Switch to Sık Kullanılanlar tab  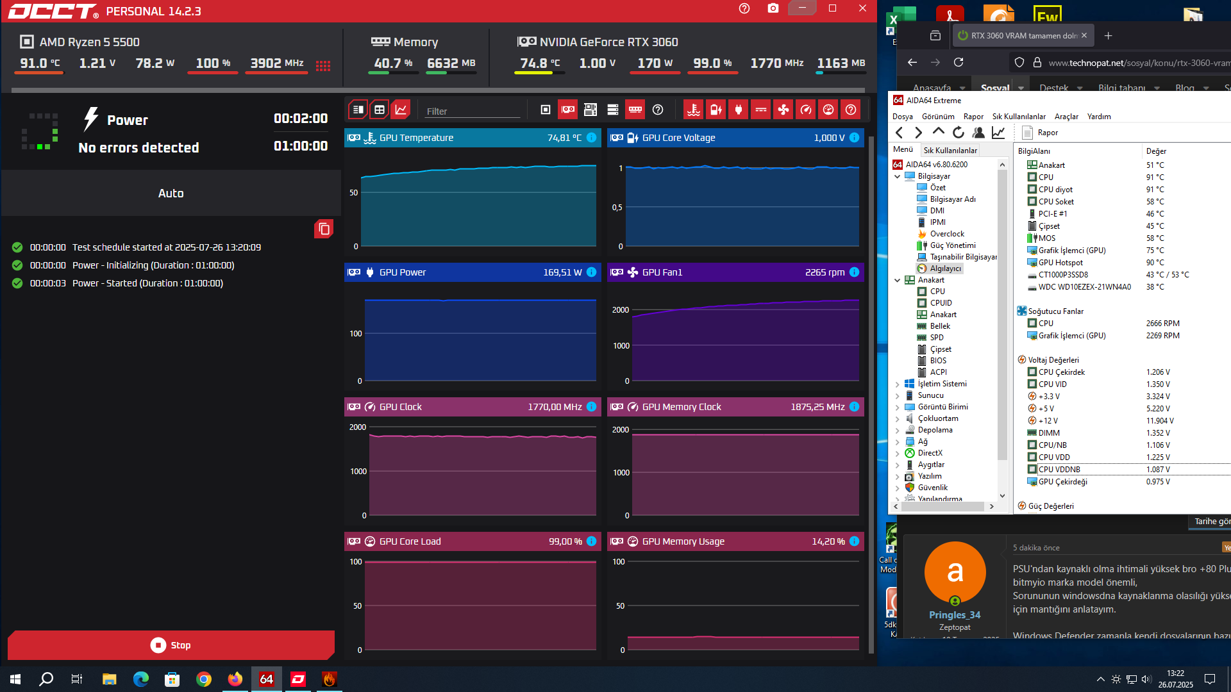[x=950, y=151]
